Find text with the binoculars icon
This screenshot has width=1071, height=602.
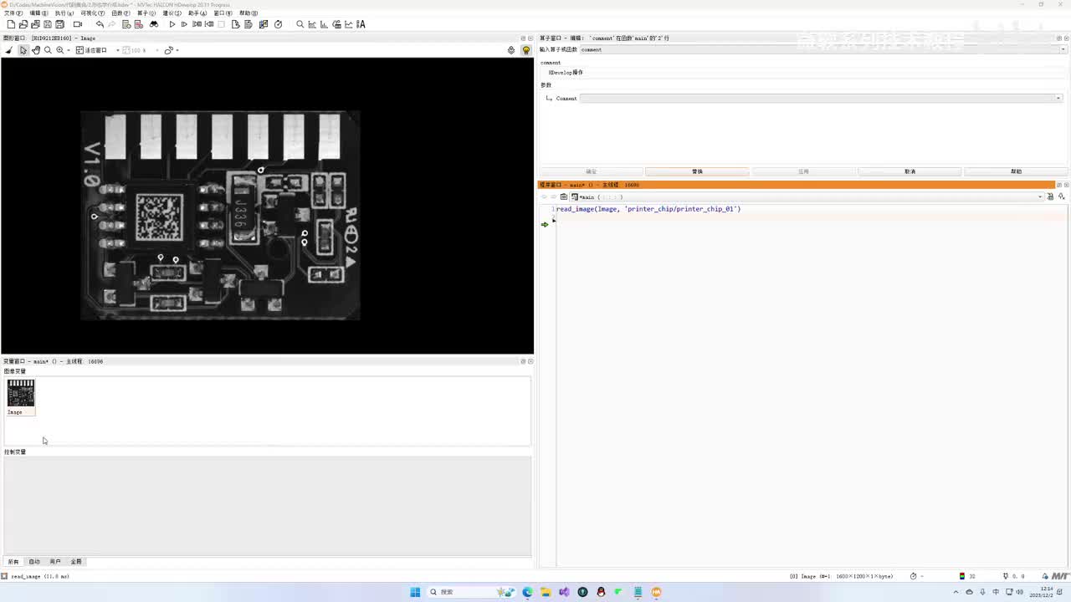(154, 24)
